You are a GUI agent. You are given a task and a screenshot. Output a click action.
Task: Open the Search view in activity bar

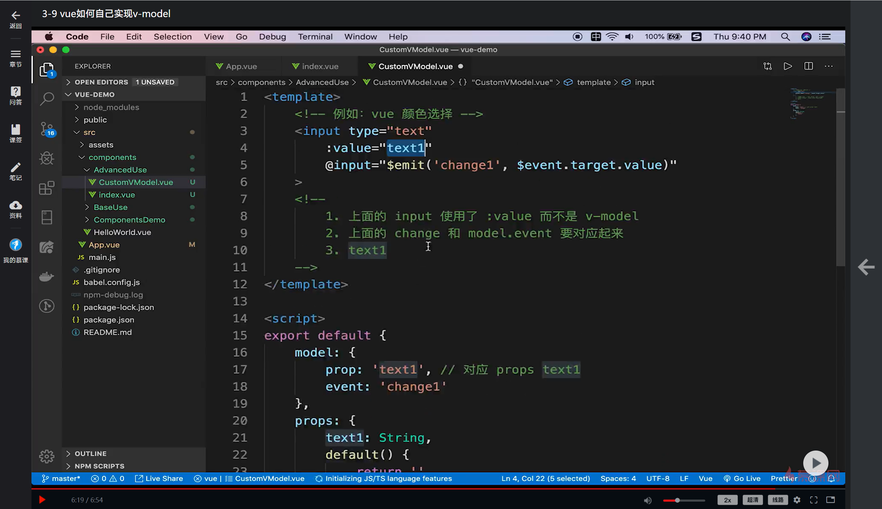pos(47,99)
